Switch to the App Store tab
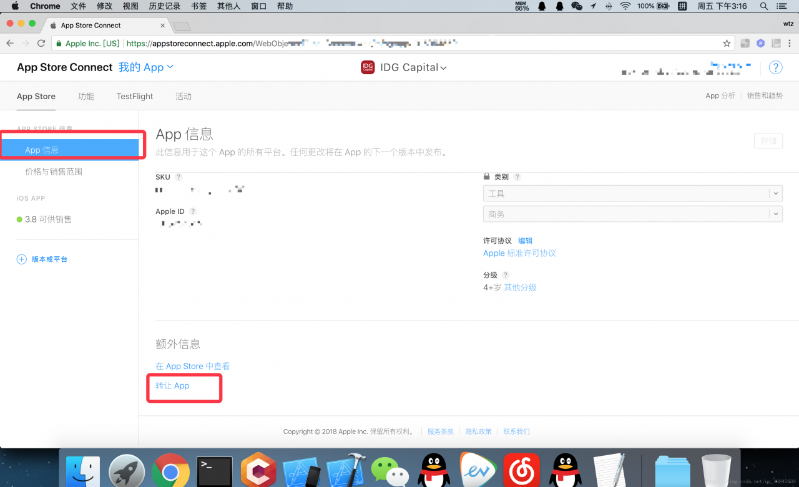 click(36, 96)
